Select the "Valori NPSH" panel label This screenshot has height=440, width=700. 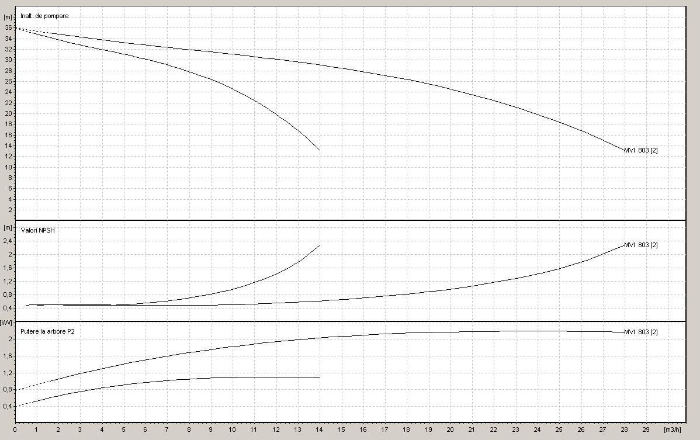coord(37,230)
